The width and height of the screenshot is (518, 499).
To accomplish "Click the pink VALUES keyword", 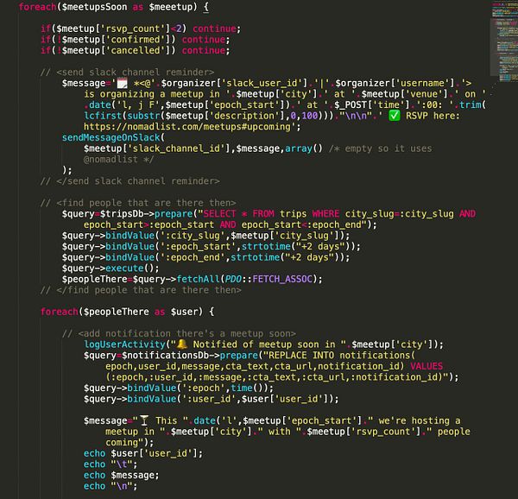I will pyautogui.click(x=426, y=367).
